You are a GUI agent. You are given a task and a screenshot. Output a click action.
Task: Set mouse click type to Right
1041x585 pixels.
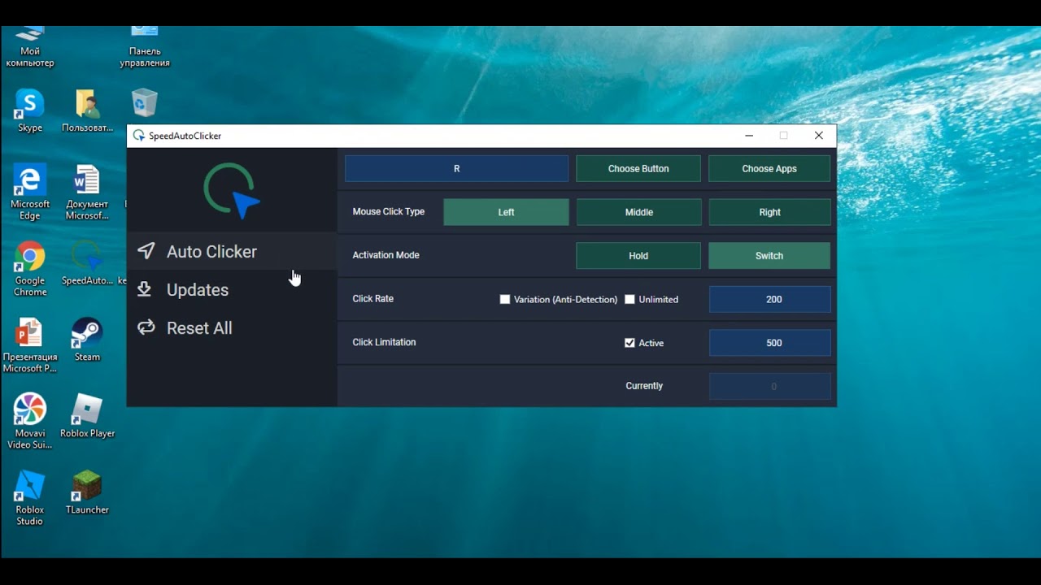pos(769,212)
